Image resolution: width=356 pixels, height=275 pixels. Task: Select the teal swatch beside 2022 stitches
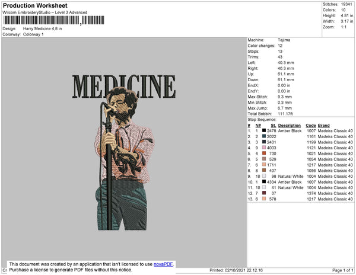coord(264,136)
